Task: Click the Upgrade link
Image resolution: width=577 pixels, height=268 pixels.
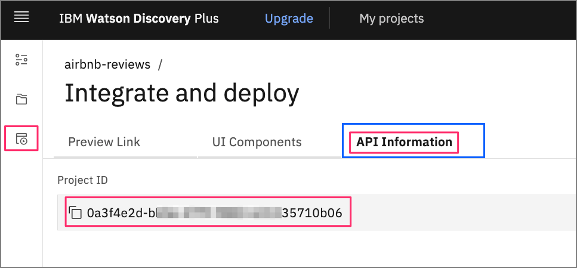Action: tap(289, 18)
